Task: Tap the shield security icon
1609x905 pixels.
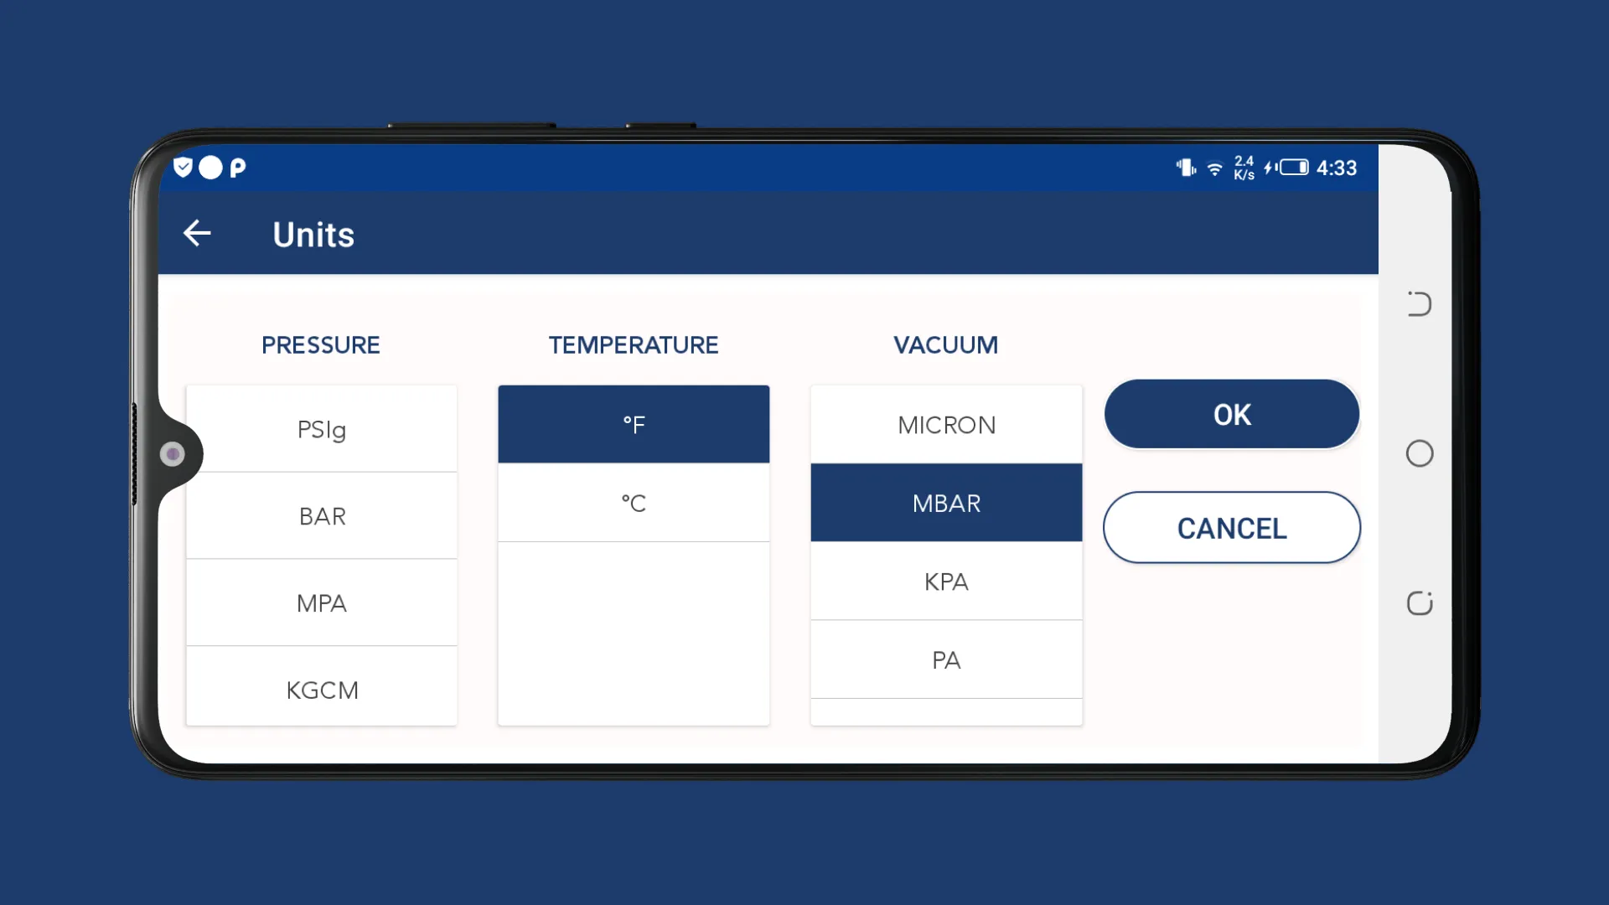Action: point(181,167)
